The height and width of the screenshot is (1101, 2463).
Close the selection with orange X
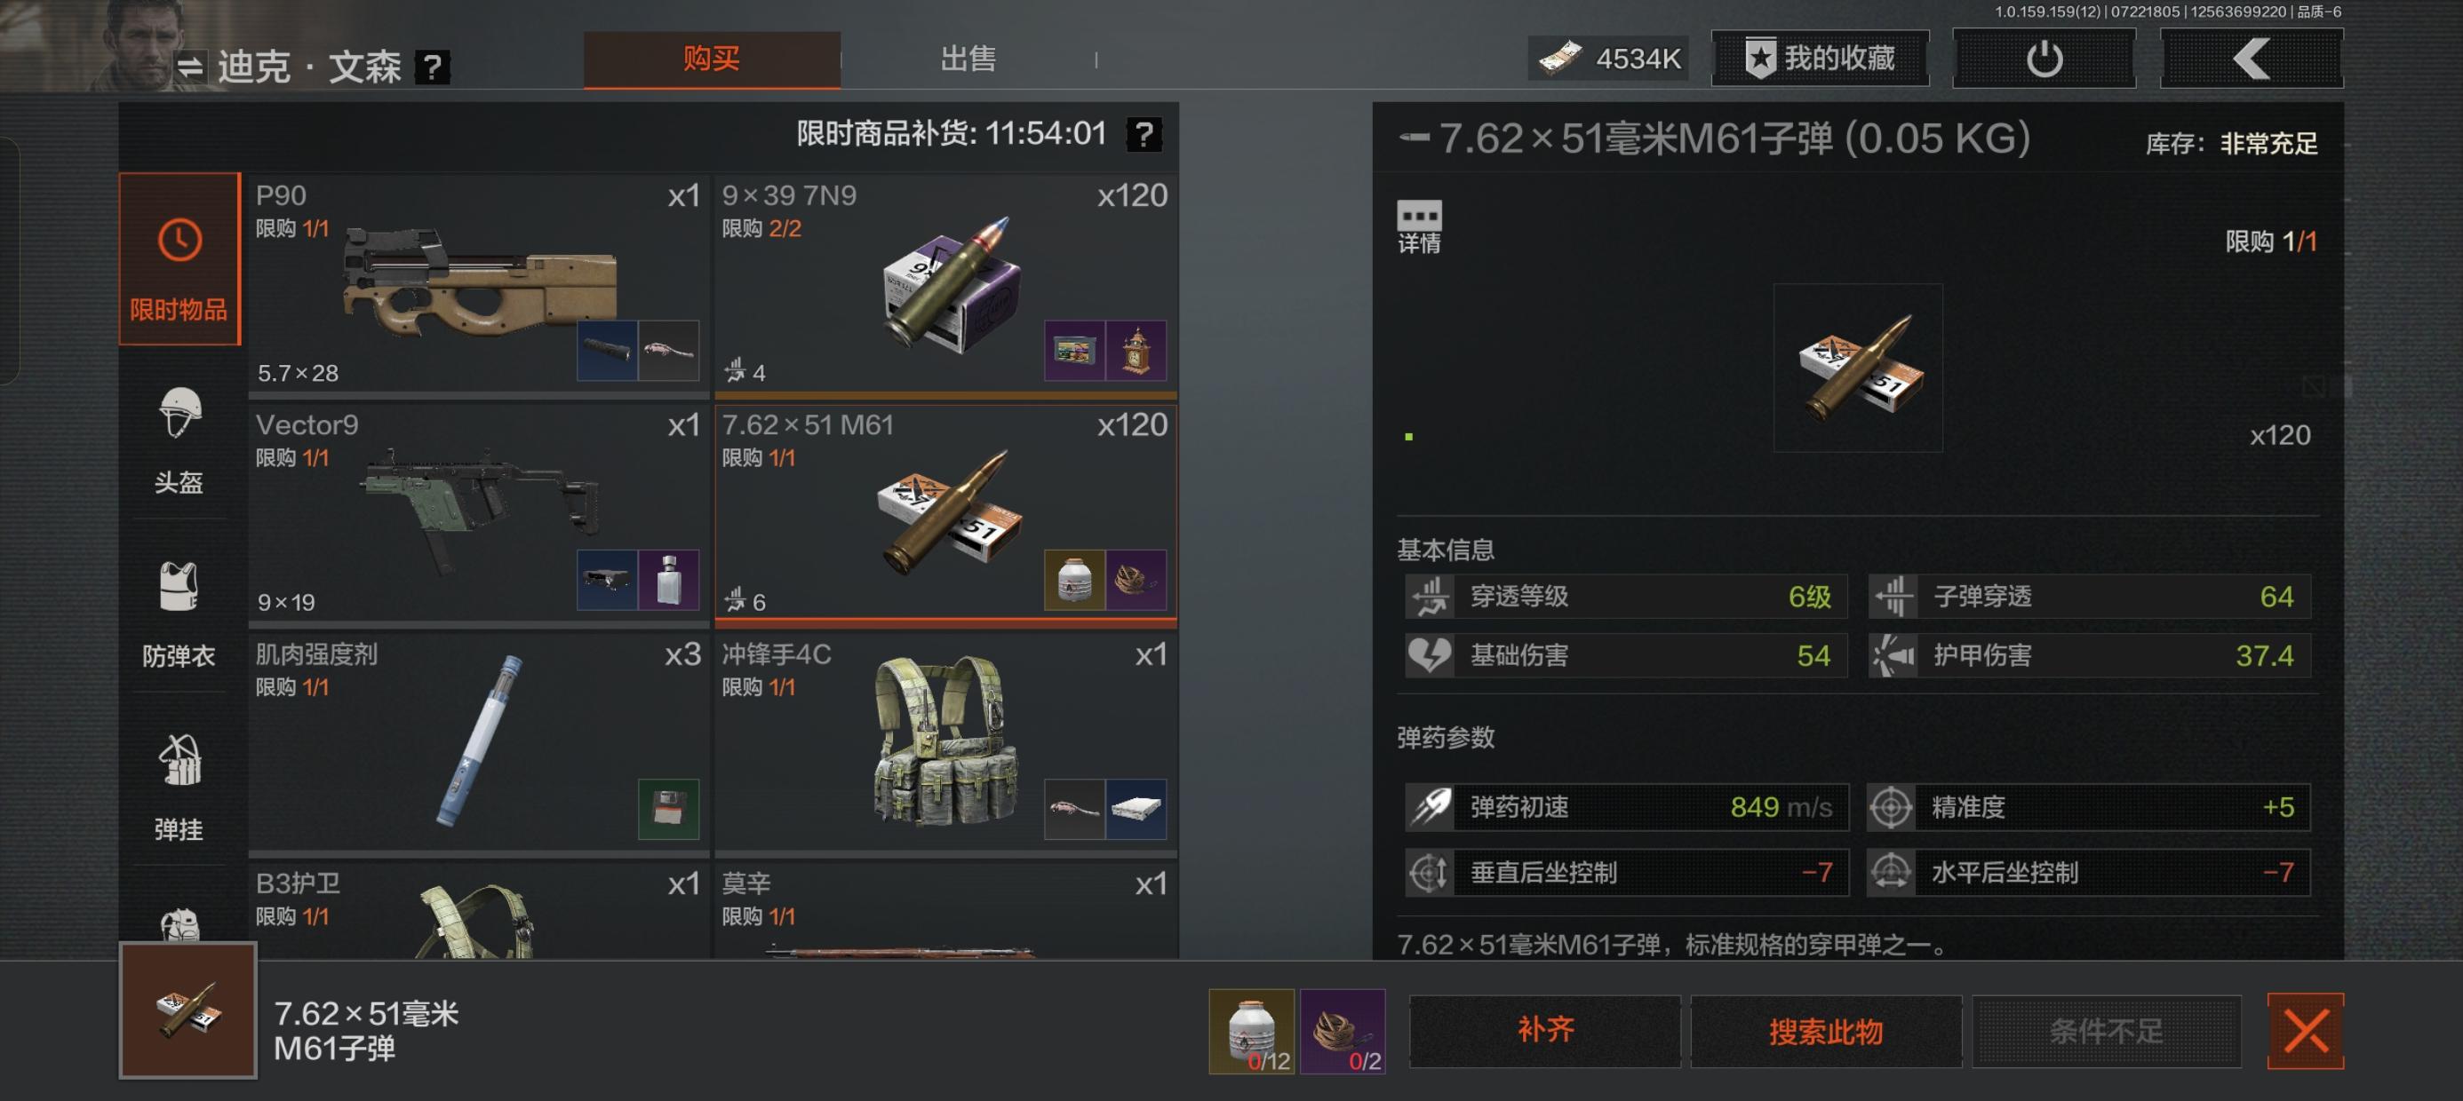pyautogui.click(x=2305, y=1030)
